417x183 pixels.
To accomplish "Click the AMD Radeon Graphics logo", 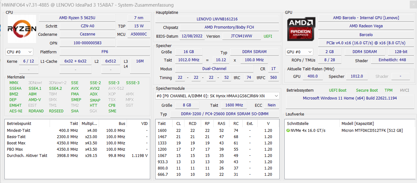I will tap(301, 29).
